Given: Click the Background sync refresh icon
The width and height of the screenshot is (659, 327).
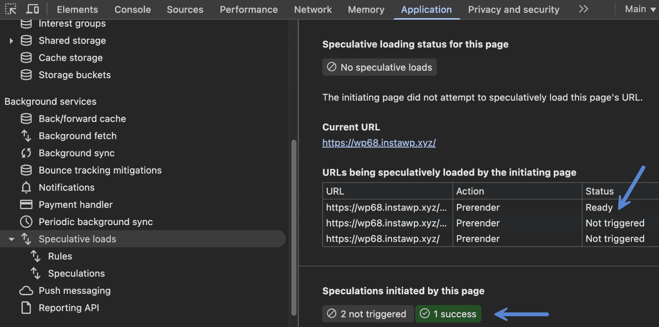Looking at the screenshot, I should [x=26, y=153].
